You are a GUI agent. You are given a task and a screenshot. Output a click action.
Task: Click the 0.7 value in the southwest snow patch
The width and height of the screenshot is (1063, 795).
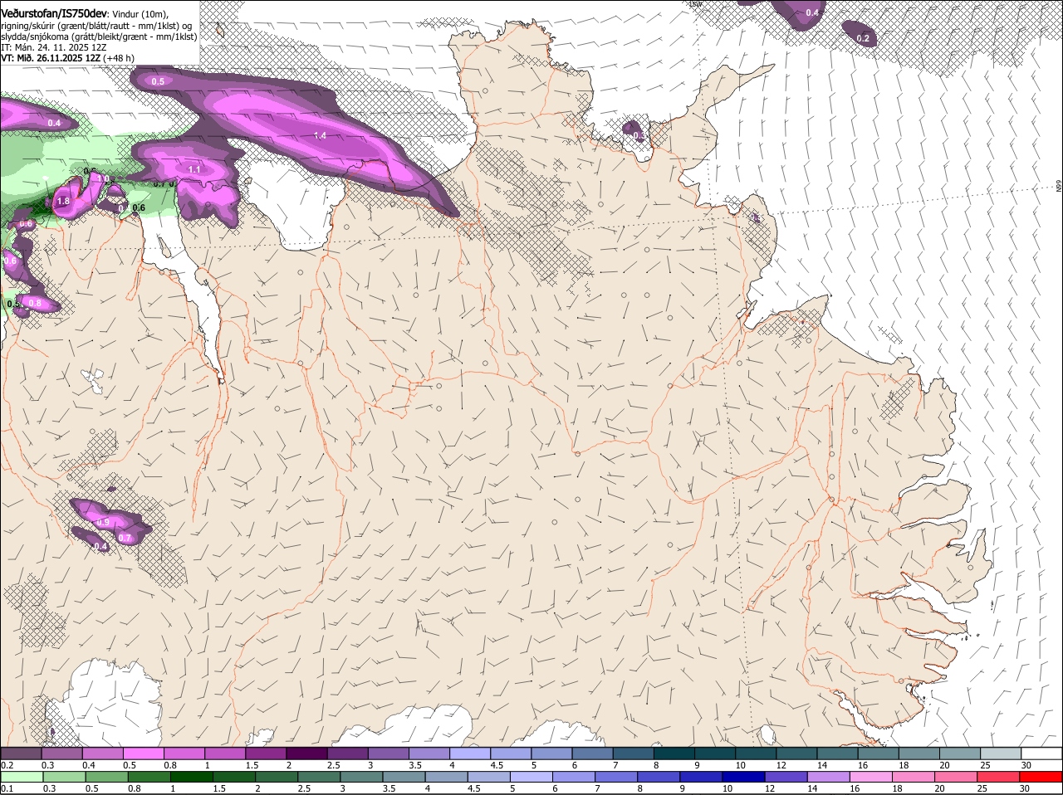125,538
